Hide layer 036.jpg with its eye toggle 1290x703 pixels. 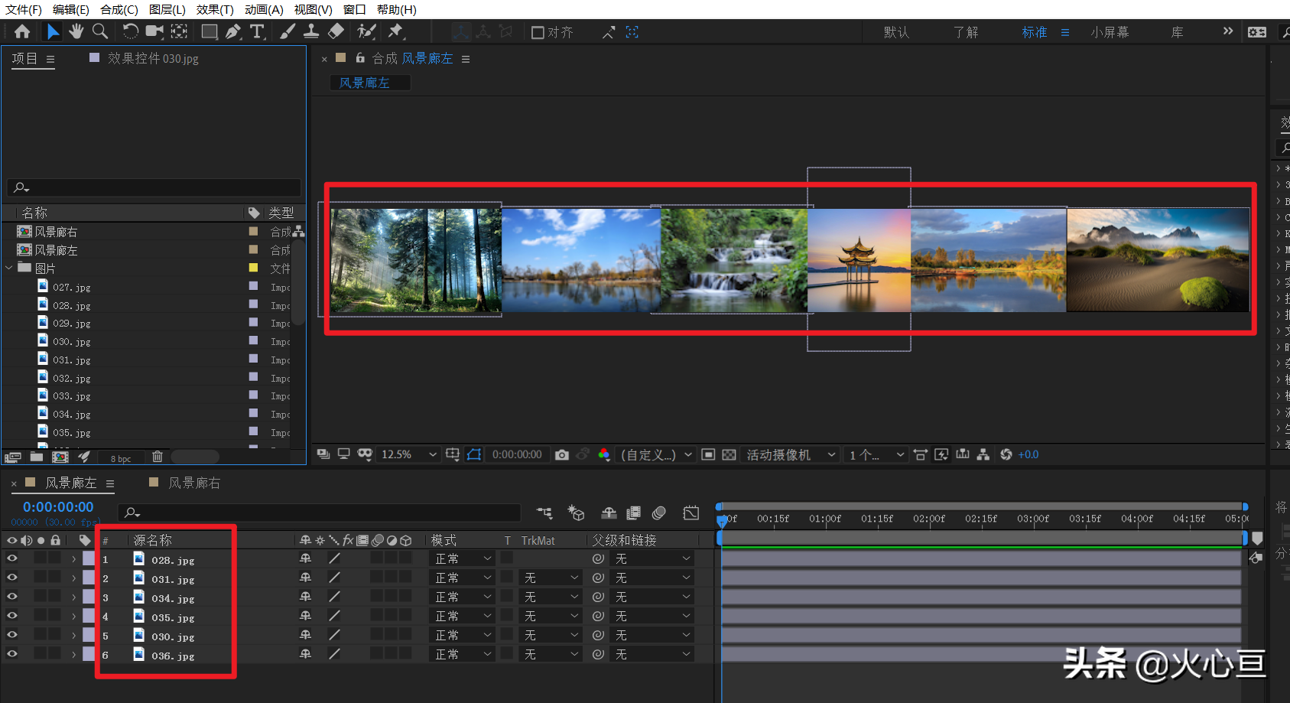click(x=12, y=654)
